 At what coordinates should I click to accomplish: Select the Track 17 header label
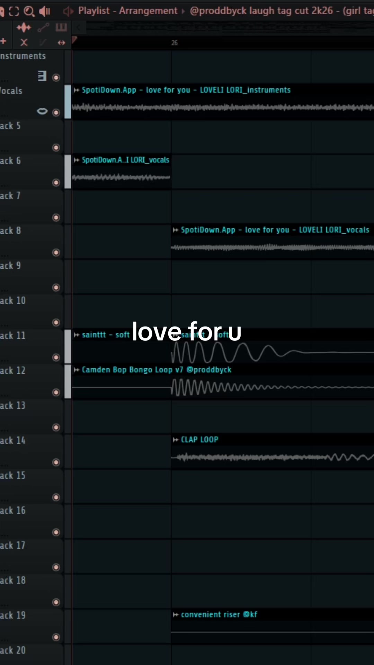point(13,546)
